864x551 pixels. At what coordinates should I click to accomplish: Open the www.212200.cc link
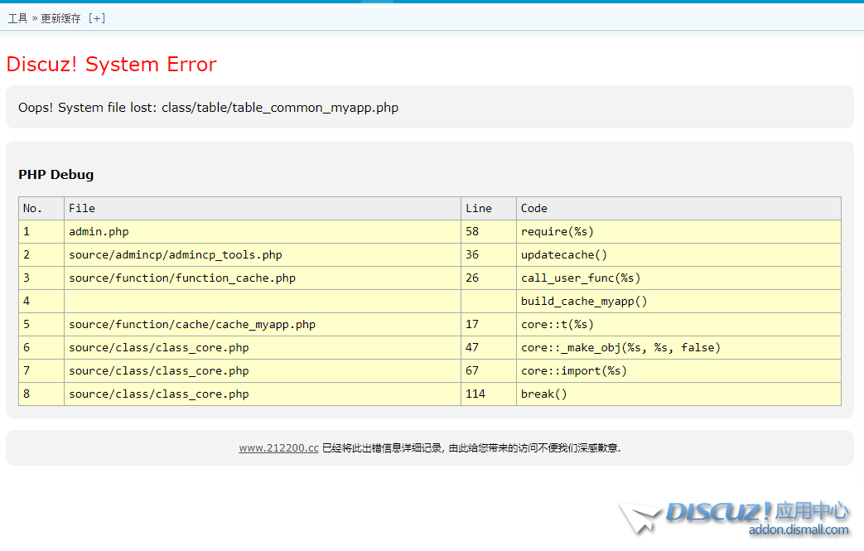click(x=278, y=448)
